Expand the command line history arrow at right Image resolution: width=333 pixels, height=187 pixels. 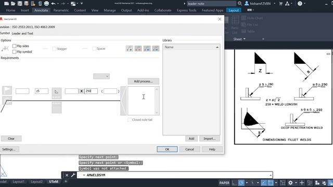(x=271, y=175)
